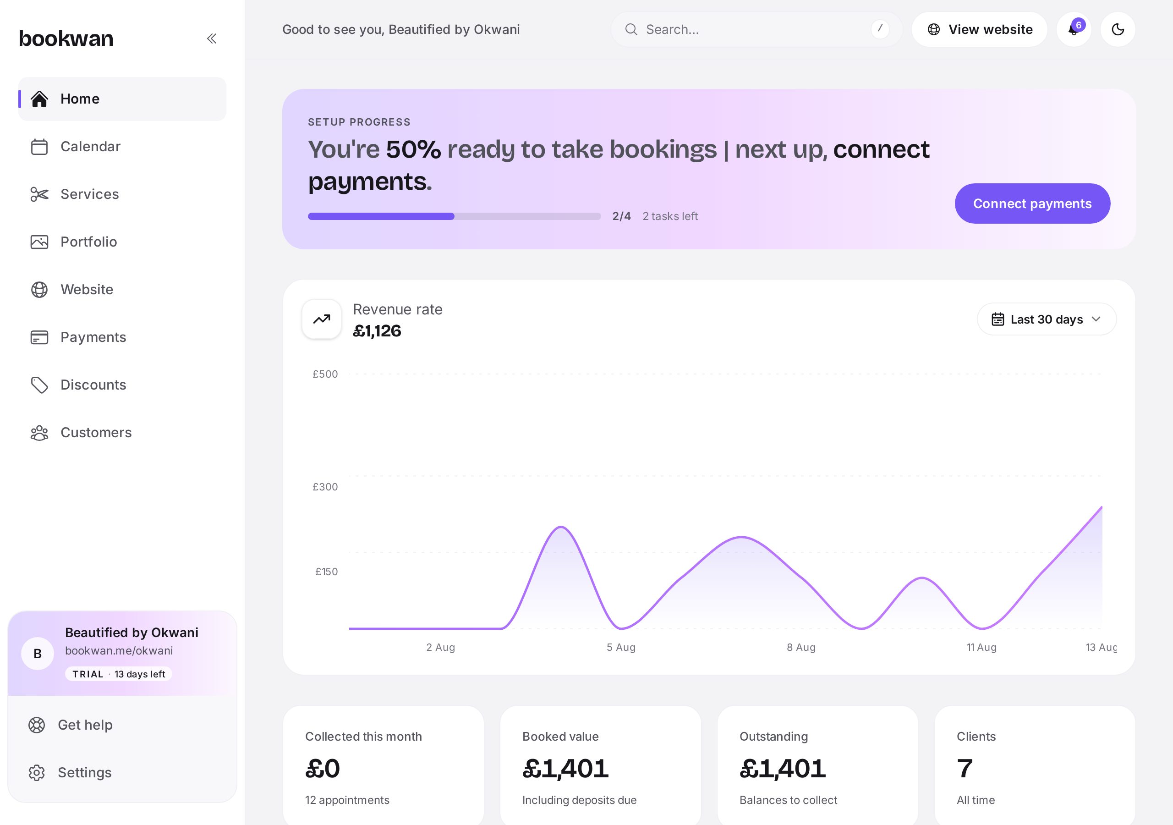The height and width of the screenshot is (825, 1173).
Task: Focus the Search input field
Action: [756, 29]
